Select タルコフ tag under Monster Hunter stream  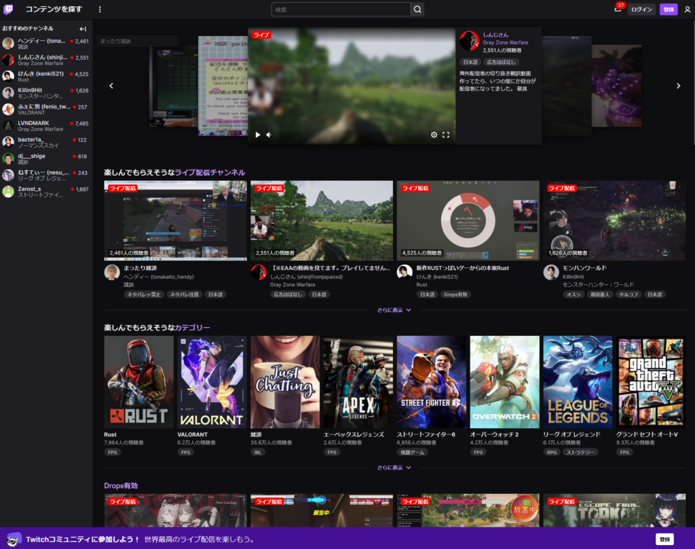(628, 295)
